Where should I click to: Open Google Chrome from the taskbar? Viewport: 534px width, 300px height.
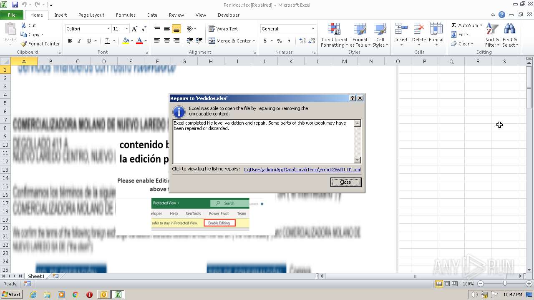76,295
